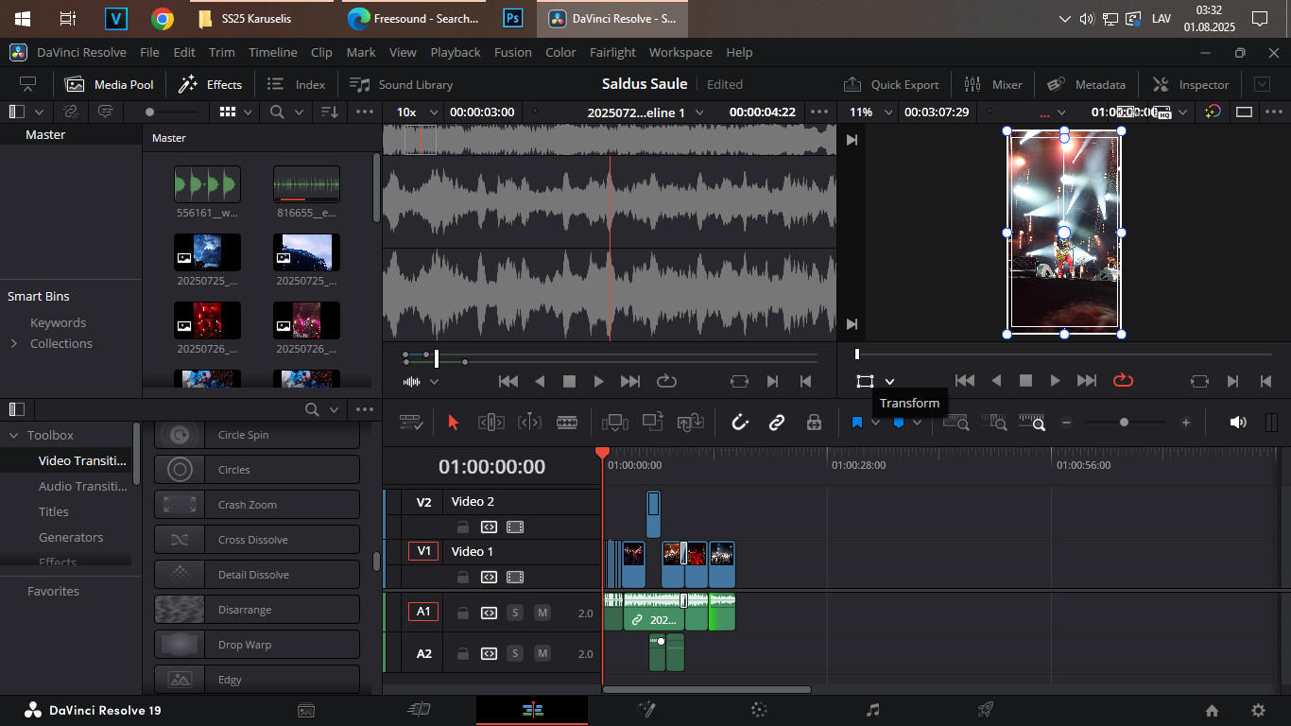The image size is (1291, 726).
Task: Solo track A2 with S button
Action: pyautogui.click(x=515, y=653)
